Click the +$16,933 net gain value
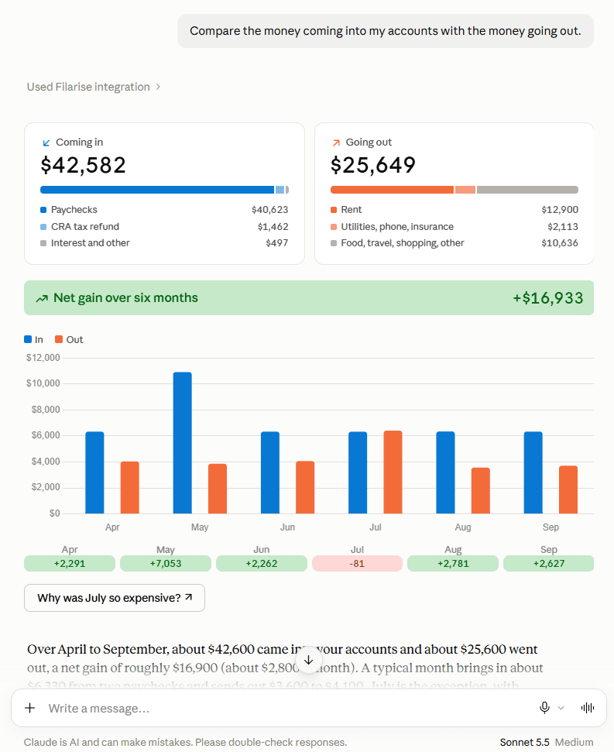 (x=548, y=298)
